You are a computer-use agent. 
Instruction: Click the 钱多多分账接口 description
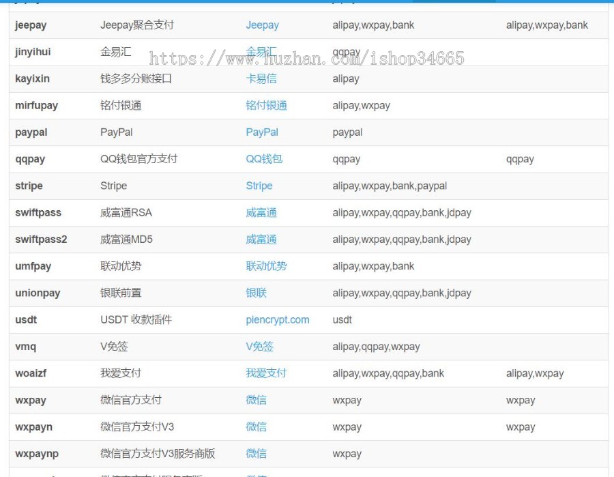(136, 78)
